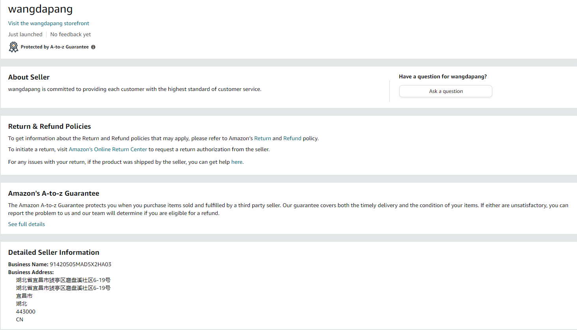
Task: Click the Protected by A-to-z Guarantee text
Action: coord(54,47)
